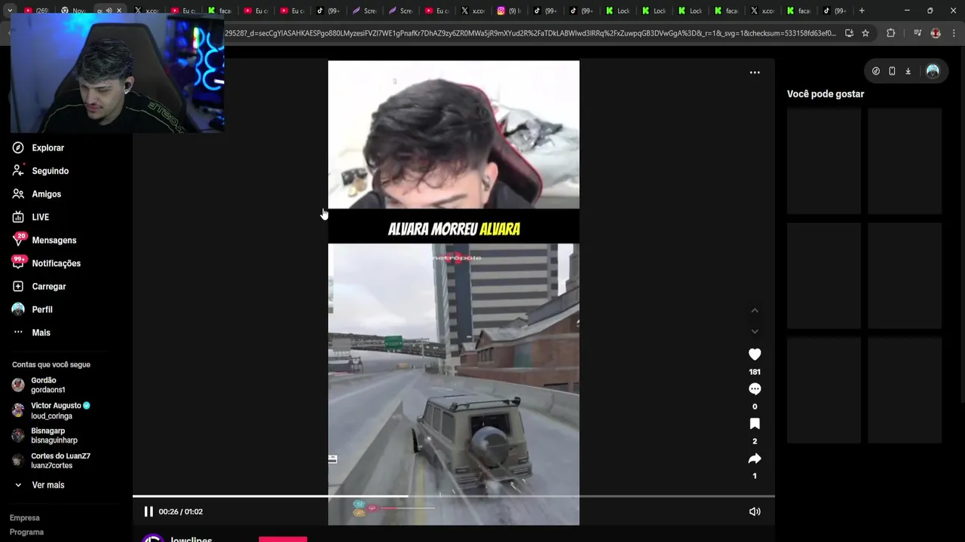The width and height of the screenshot is (965, 542).
Task: Bookmark this page with the star icon
Action: [x=865, y=33]
